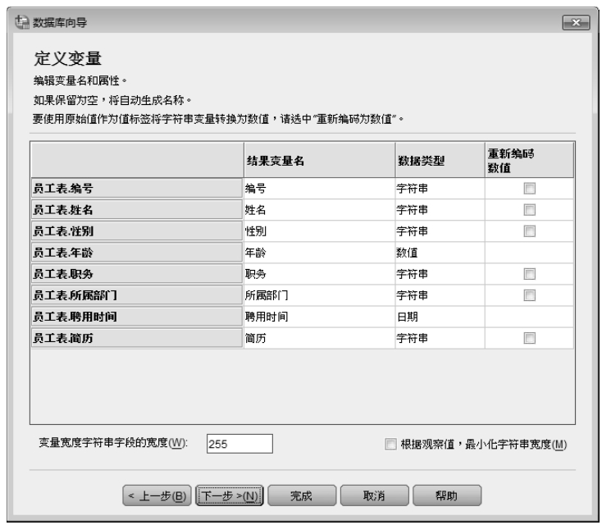Viewport: 602px width, 525px height.
Task: Tick recode checkbox for 所属部门 row
Action: [x=530, y=294]
